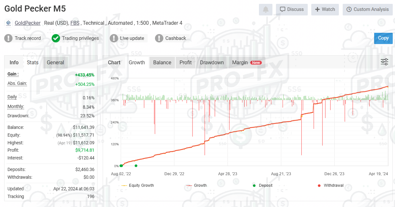Select the Margin chart tab
Image resolution: width=395 pixels, height=207 pixels.
[246, 63]
